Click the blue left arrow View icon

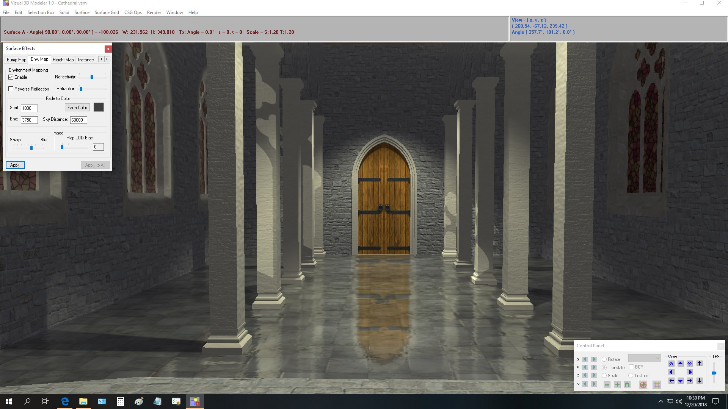tap(671, 372)
